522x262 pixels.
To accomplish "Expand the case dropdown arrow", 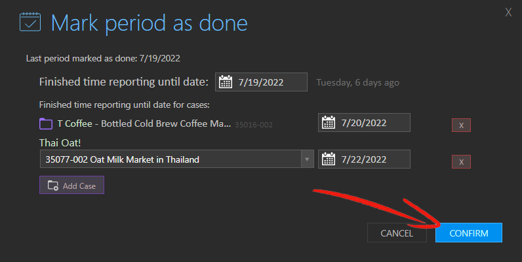I will pyautogui.click(x=307, y=159).
